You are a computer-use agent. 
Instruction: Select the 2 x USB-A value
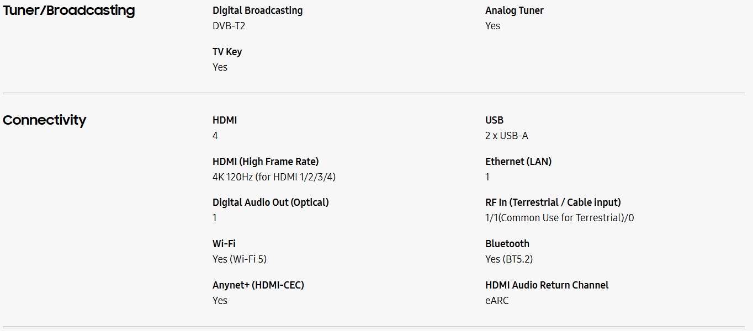click(x=506, y=136)
